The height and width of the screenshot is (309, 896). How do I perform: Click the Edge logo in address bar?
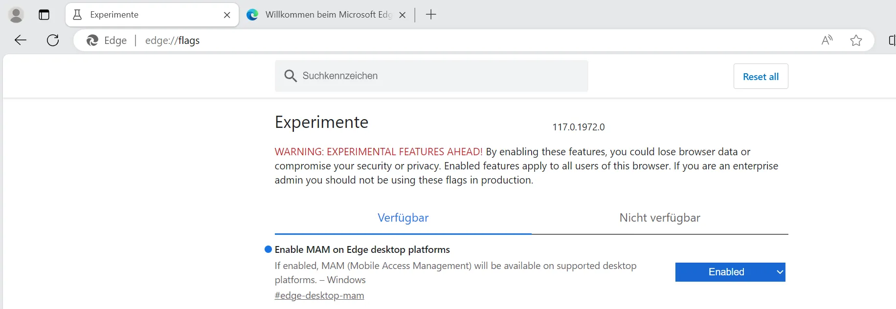(x=92, y=40)
